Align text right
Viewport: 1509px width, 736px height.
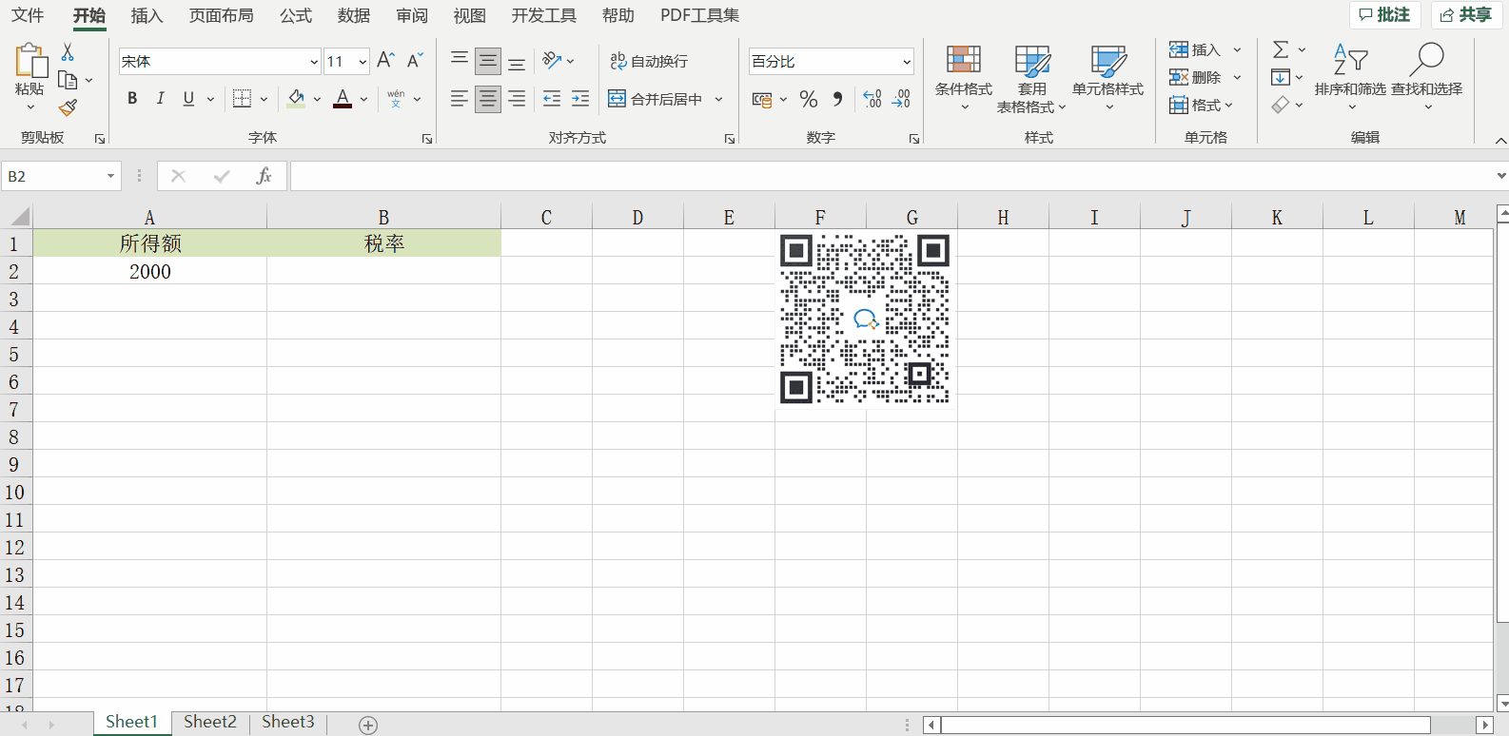point(517,99)
